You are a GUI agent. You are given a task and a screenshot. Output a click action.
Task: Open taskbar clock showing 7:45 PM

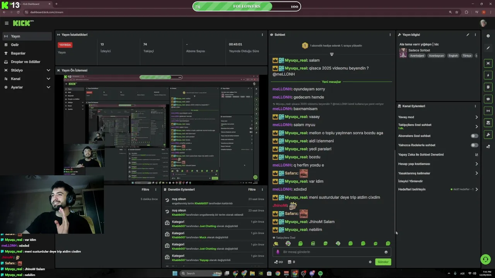485,273
